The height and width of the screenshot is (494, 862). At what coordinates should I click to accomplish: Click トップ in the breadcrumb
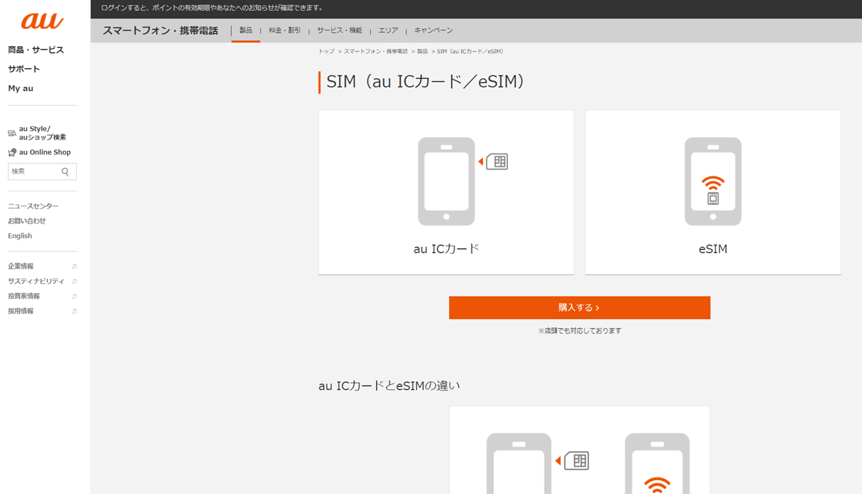(x=326, y=51)
